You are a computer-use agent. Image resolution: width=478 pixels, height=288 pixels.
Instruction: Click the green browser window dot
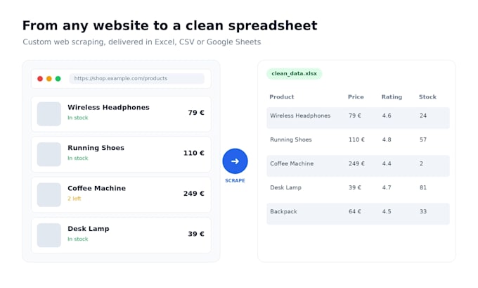click(x=58, y=79)
